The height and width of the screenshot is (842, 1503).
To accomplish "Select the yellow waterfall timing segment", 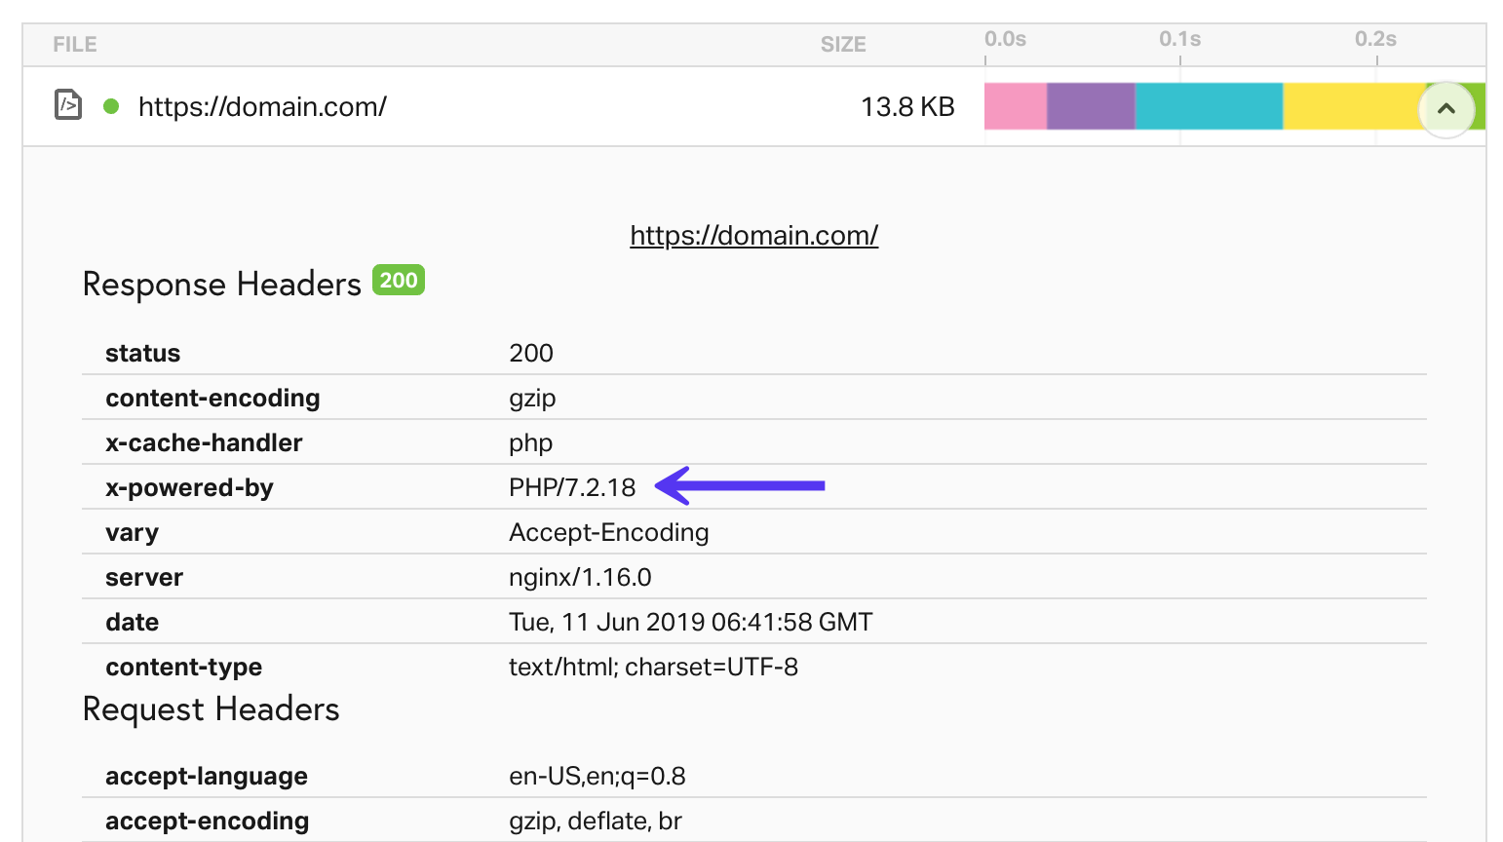I will click(x=1350, y=107).
